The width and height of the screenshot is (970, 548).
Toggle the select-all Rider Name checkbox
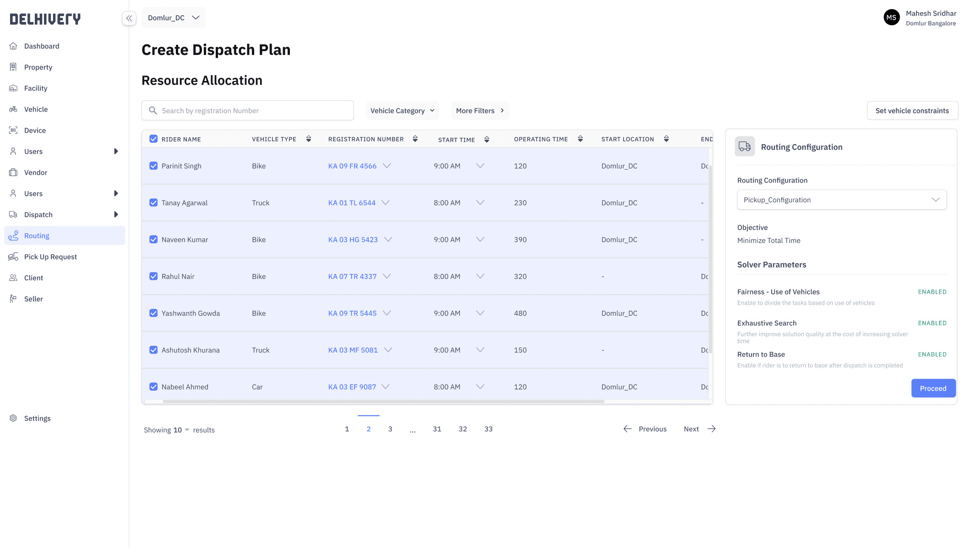(x=153, y=139)
